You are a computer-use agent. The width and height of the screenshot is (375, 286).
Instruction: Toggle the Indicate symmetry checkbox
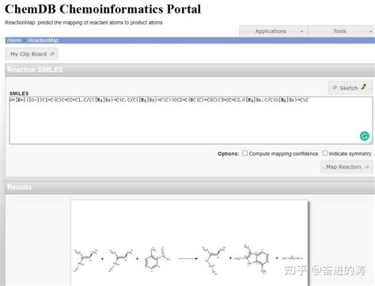(x=325, y=153)
